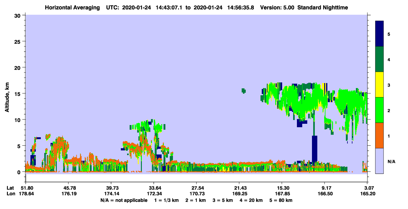The image size is (408, 209).
Task: Click the dark green colorbar segment for level 4
Action: click(x=379, y=59)
